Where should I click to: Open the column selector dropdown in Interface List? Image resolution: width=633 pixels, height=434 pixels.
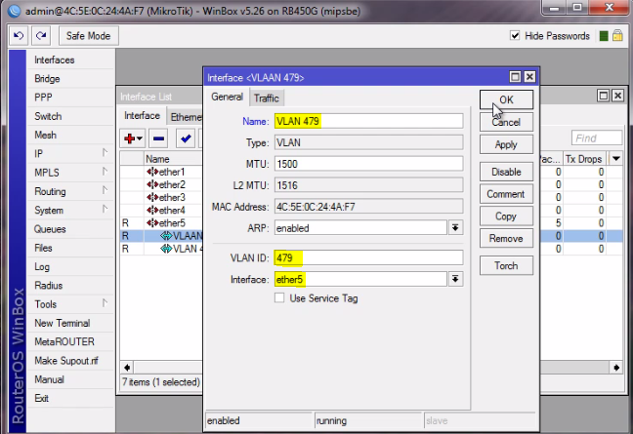[616, 159]
